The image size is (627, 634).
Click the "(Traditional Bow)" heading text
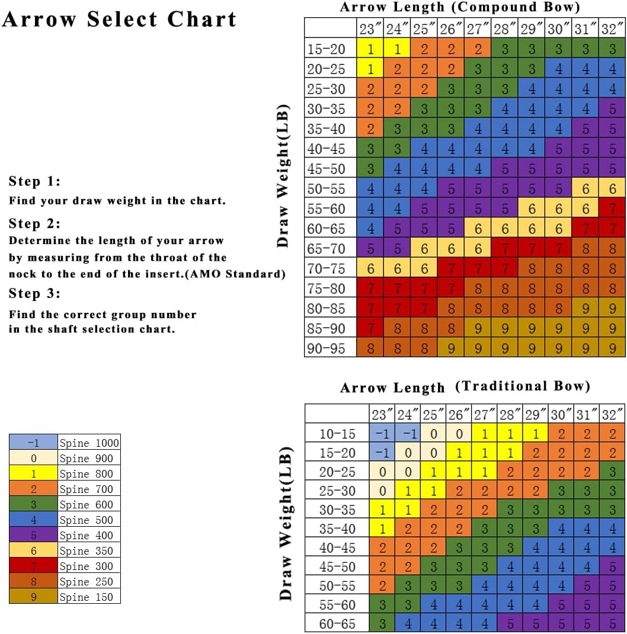coord(523,386)
